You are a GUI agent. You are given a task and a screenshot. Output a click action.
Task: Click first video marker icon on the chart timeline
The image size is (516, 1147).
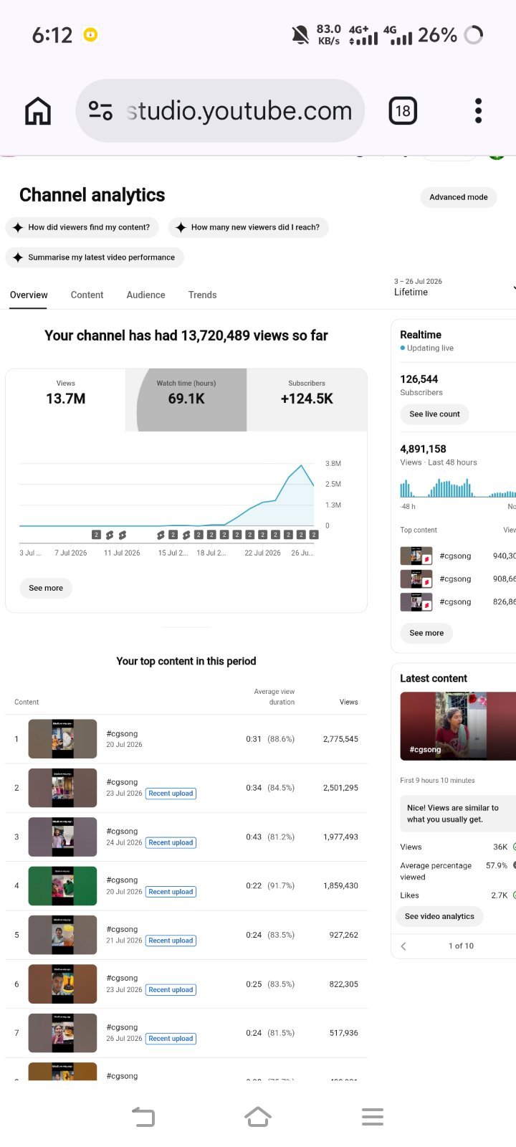click(96, 535)
